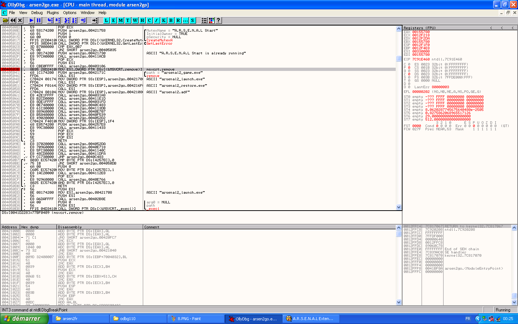Show the Memory map (M button)
518x324 pixels.
(121, 21)
